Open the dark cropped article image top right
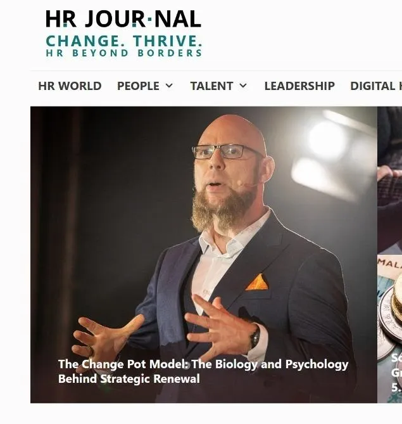402x424 pixels. [x=389, y=181]
